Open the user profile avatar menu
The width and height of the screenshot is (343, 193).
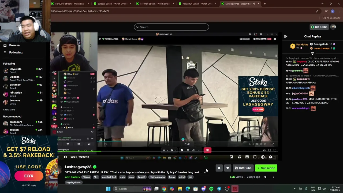333,27
